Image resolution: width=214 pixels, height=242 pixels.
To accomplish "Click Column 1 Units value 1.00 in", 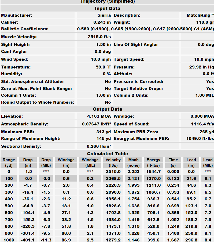I will coord(103,95).
